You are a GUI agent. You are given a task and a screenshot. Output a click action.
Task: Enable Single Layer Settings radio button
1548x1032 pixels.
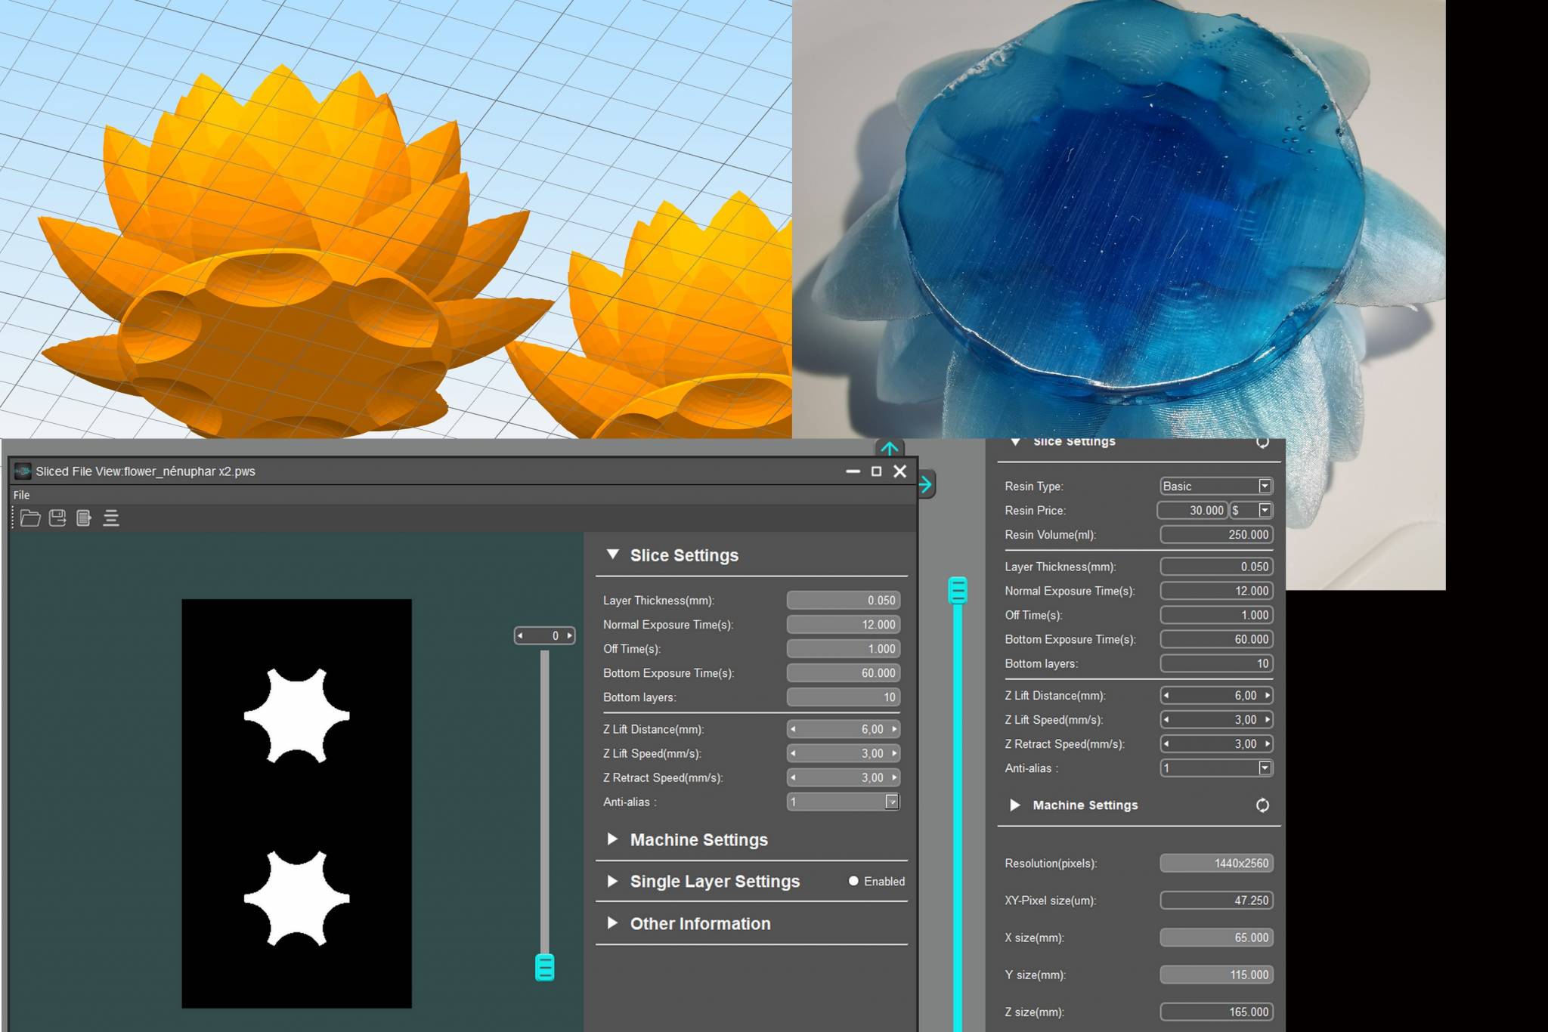coord(853,881)
